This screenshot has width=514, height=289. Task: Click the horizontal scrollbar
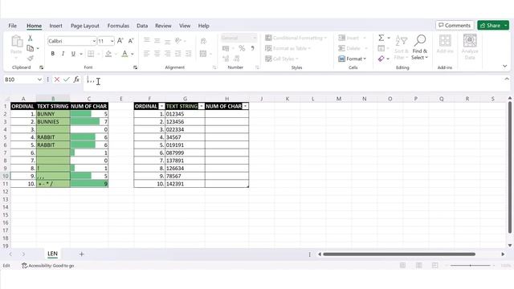pos(399,254)
